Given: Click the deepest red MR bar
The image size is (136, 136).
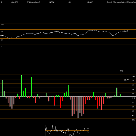Looking at the screenshot, I should (78, 107).
